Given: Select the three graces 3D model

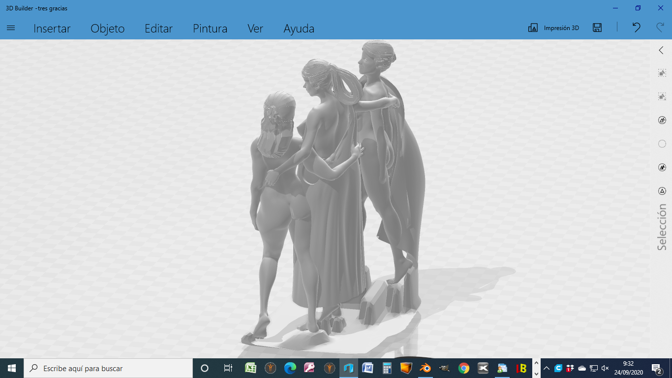Looking at the screenshot, I should [x=335, y=197].
